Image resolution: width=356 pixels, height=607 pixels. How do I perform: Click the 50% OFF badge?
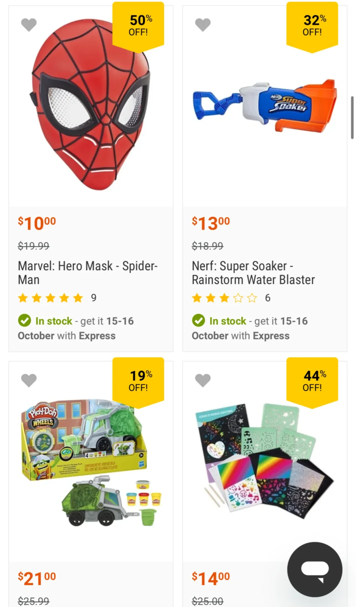click(138, 25)
